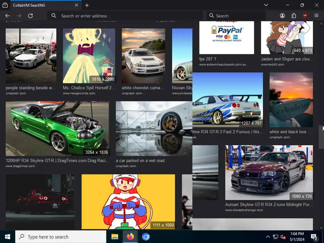Open the muted volume tray icon

coord(283,237)
